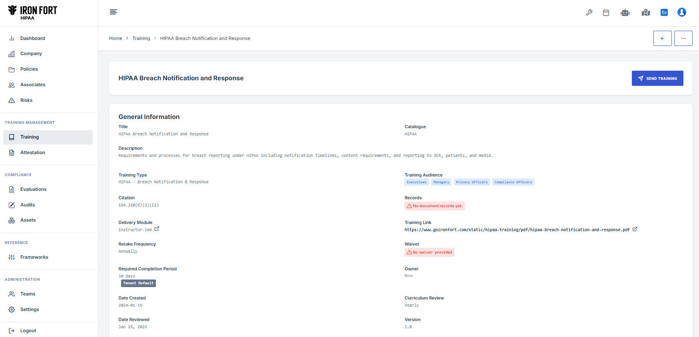The image size is (699, 337).
Task: Open the wrench tools icon
Action: coord(589,13)
